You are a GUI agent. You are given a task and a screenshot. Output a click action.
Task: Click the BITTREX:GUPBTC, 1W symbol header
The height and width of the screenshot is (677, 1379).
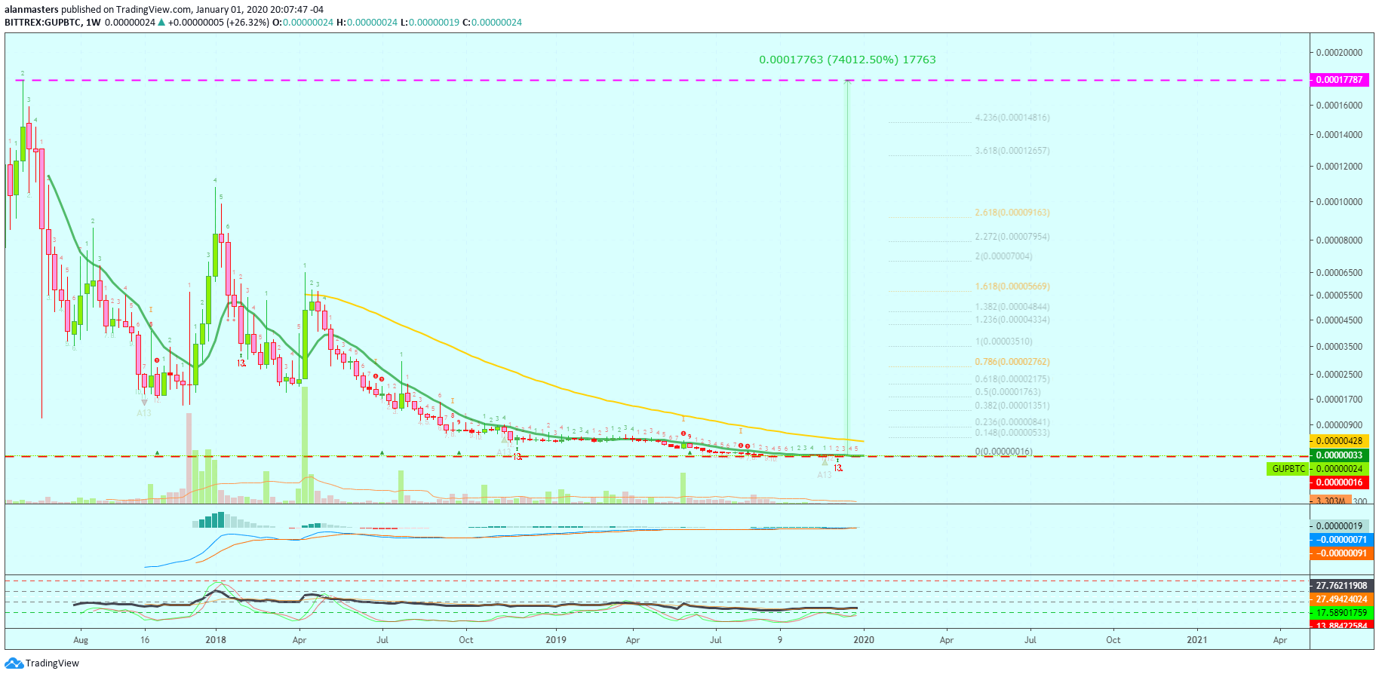tap(53, 23)
